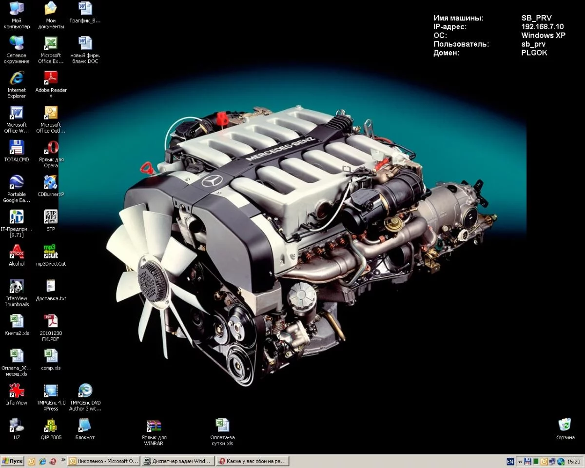
Task: Select the QIP 2005 desktop icon
Action: [51, 426]
